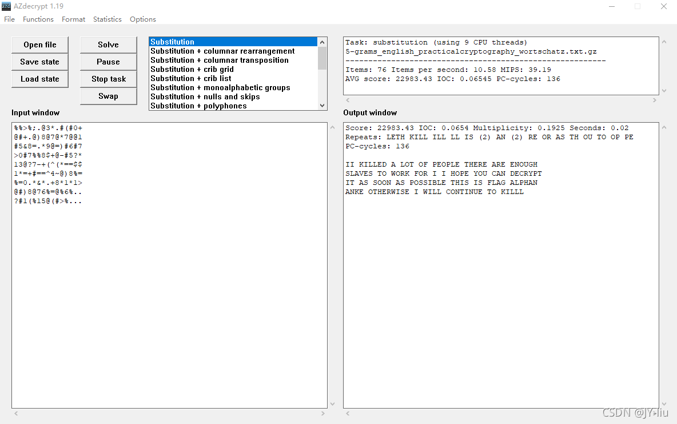Click the Open file button
This screenshot has height=424, width=677.
click(x=39, y=45)
